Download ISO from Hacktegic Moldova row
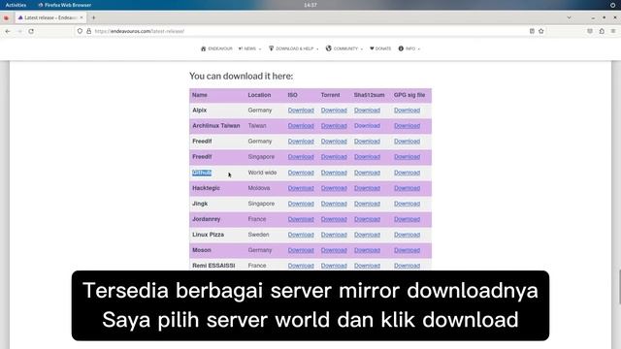Image resolution: width=621 pixels, height=349 pixels. 301,188
